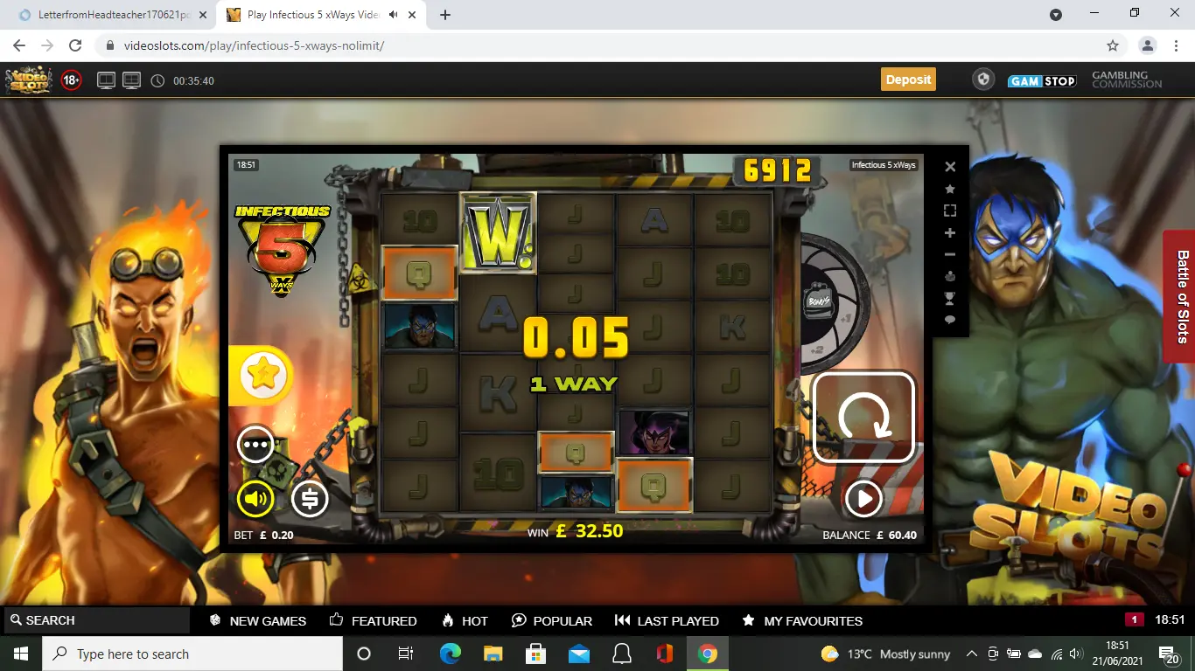Start autoplay with the small play button
This screenshot has height=671, width=1195.
tap(863, 499)
